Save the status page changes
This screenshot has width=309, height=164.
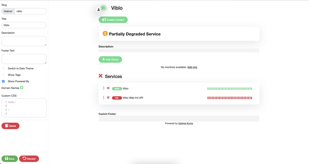tap(10, 159)
